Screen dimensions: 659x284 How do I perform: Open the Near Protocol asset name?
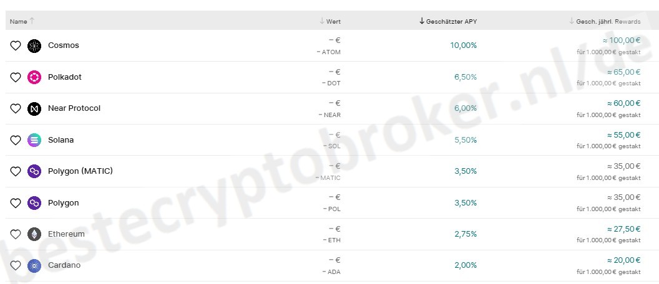pyautogui.click(x=74, y=108)
